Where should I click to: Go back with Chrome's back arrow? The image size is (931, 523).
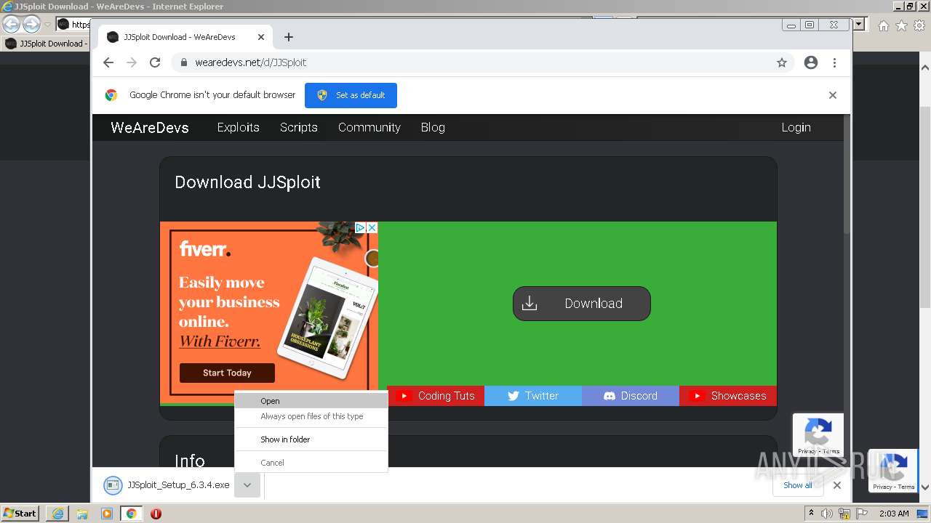click(108, 62)
